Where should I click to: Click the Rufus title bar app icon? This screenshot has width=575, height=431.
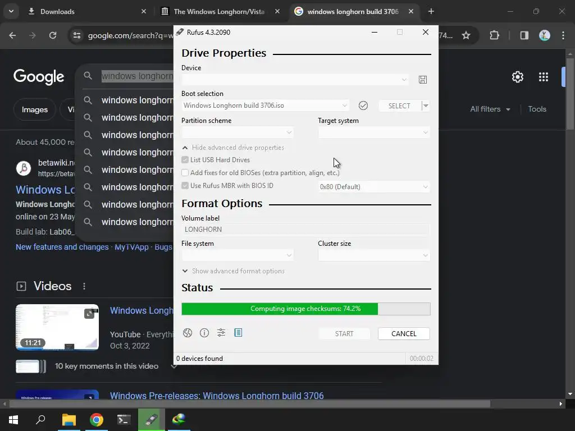[180, 32]
